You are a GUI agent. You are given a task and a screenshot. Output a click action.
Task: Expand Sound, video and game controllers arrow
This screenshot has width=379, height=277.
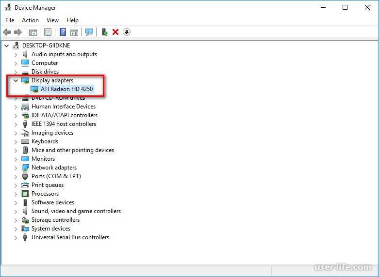[16, 212]
